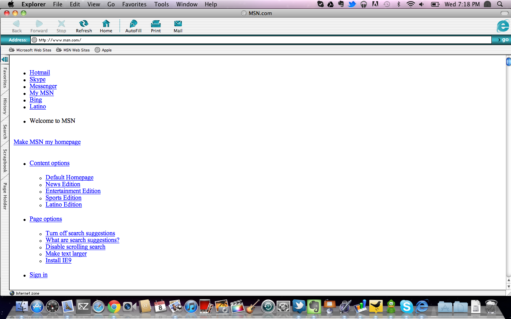Click the address field with msn.com URL
The height and width of the screenshot is (319, 511).
(261, 40)
